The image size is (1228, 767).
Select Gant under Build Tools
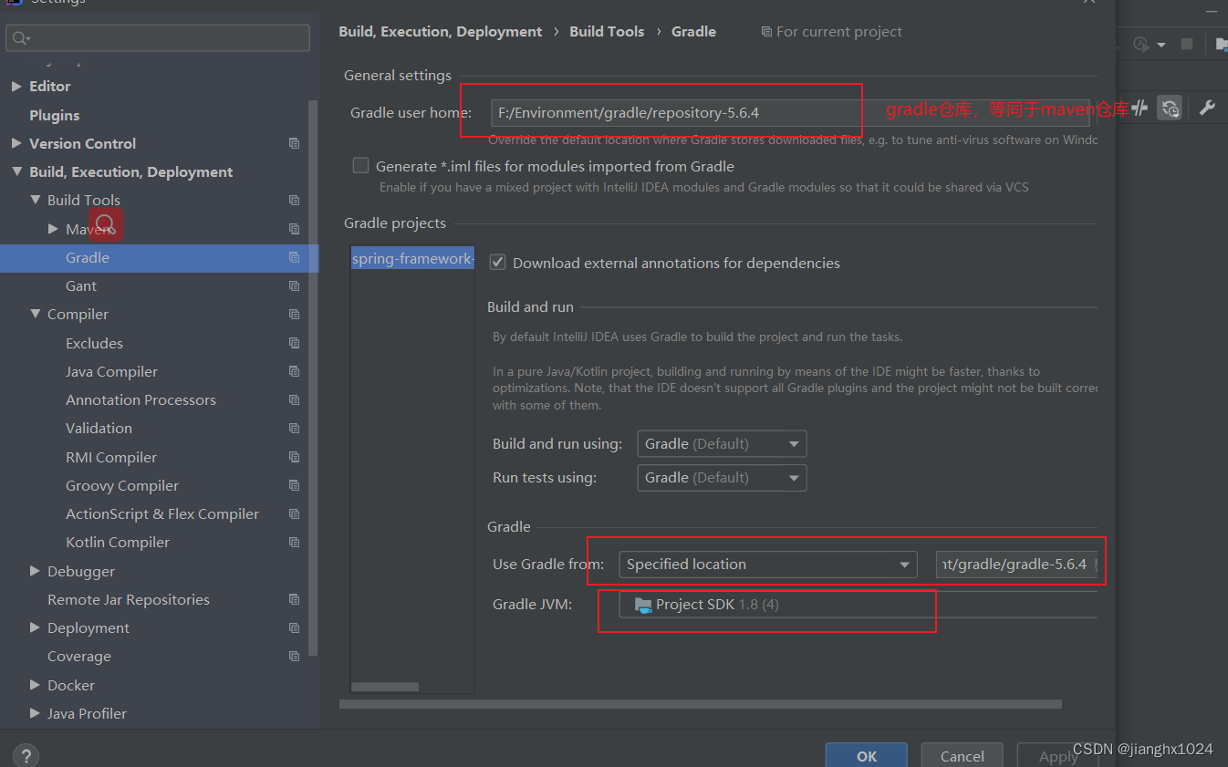(x=81, y=285)
